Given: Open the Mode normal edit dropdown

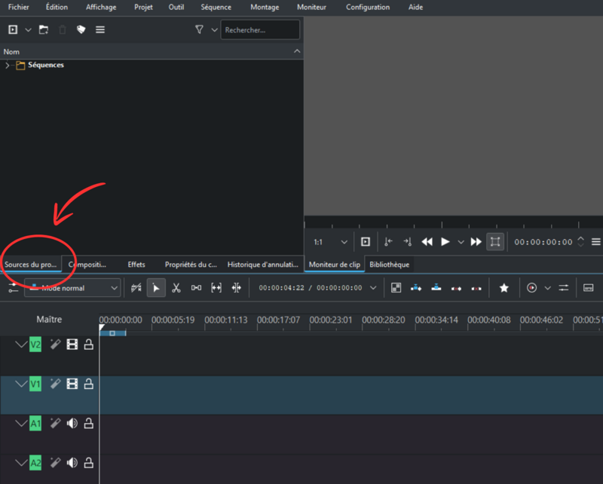Looking at the screenshot, I should tap(72, 288).
